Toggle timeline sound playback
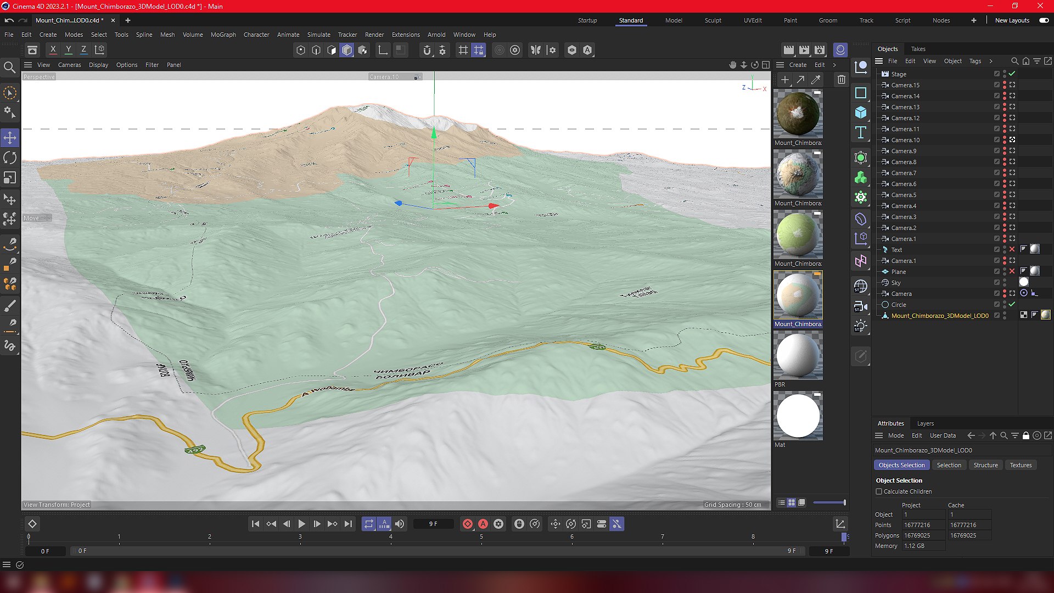The width and height of the screenshot is (1054, 593). click(400, 524)
